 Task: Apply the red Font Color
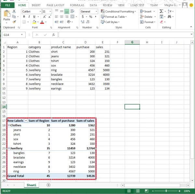click(x=42, y=22)
